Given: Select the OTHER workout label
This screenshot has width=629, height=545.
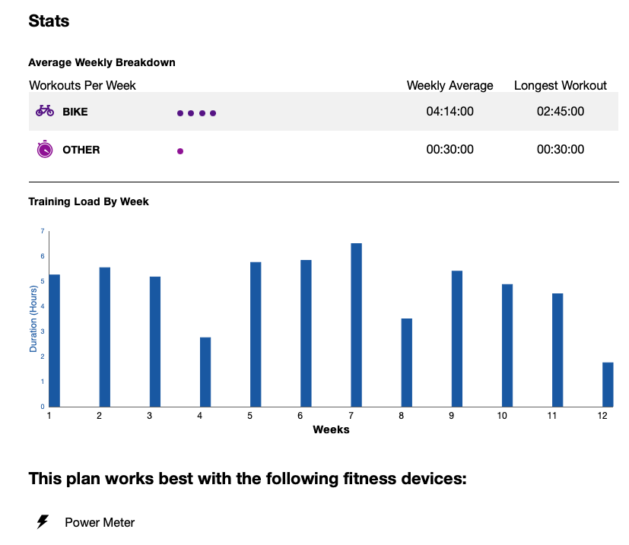Looking at the screenshot, I should coord(81,150).
